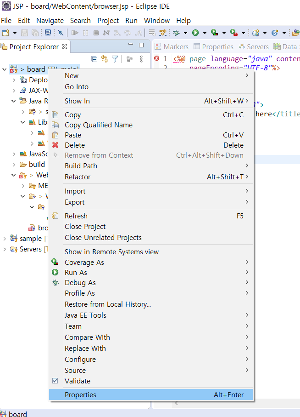Click the Resume debug icon

pos(75,33)
